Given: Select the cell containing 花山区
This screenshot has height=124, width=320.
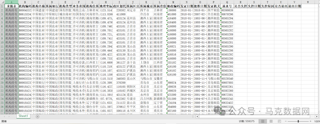Looking at the screenshot, I should click(x=133, y=79).
